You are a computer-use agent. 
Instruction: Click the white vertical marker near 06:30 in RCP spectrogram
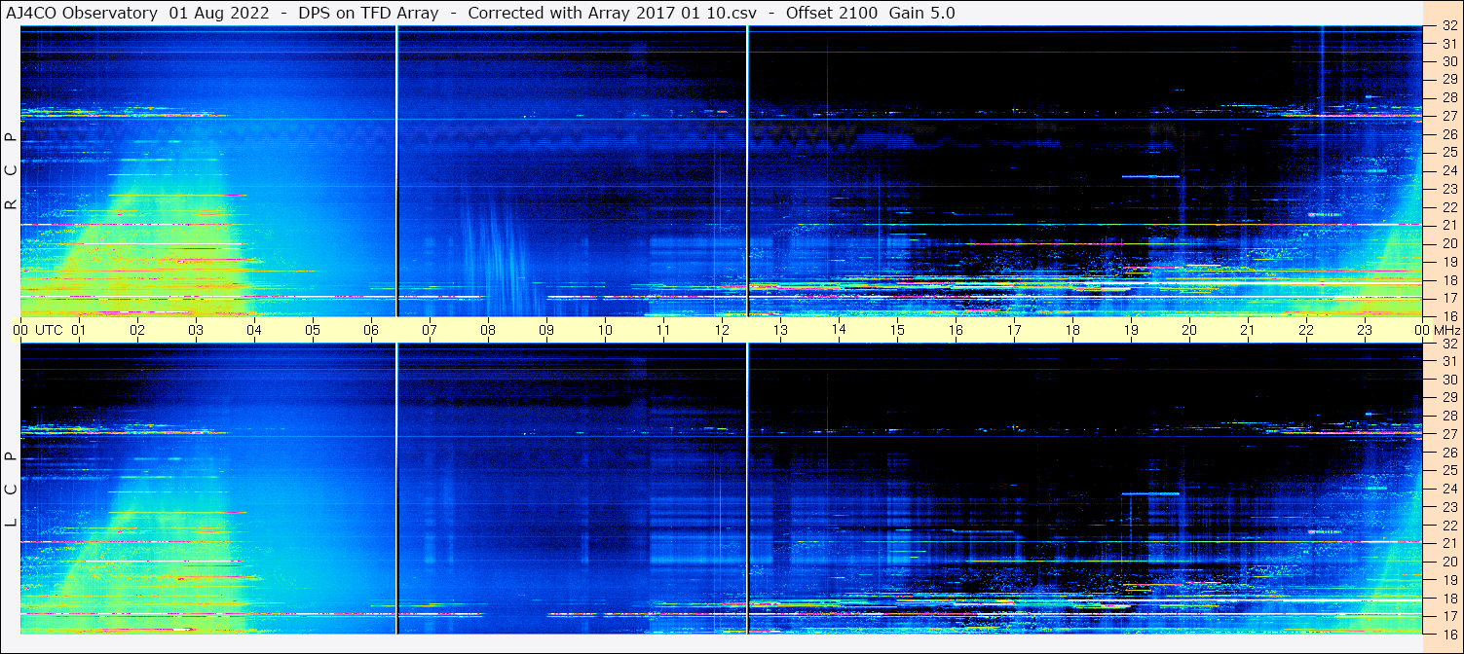tap(396, 171)
